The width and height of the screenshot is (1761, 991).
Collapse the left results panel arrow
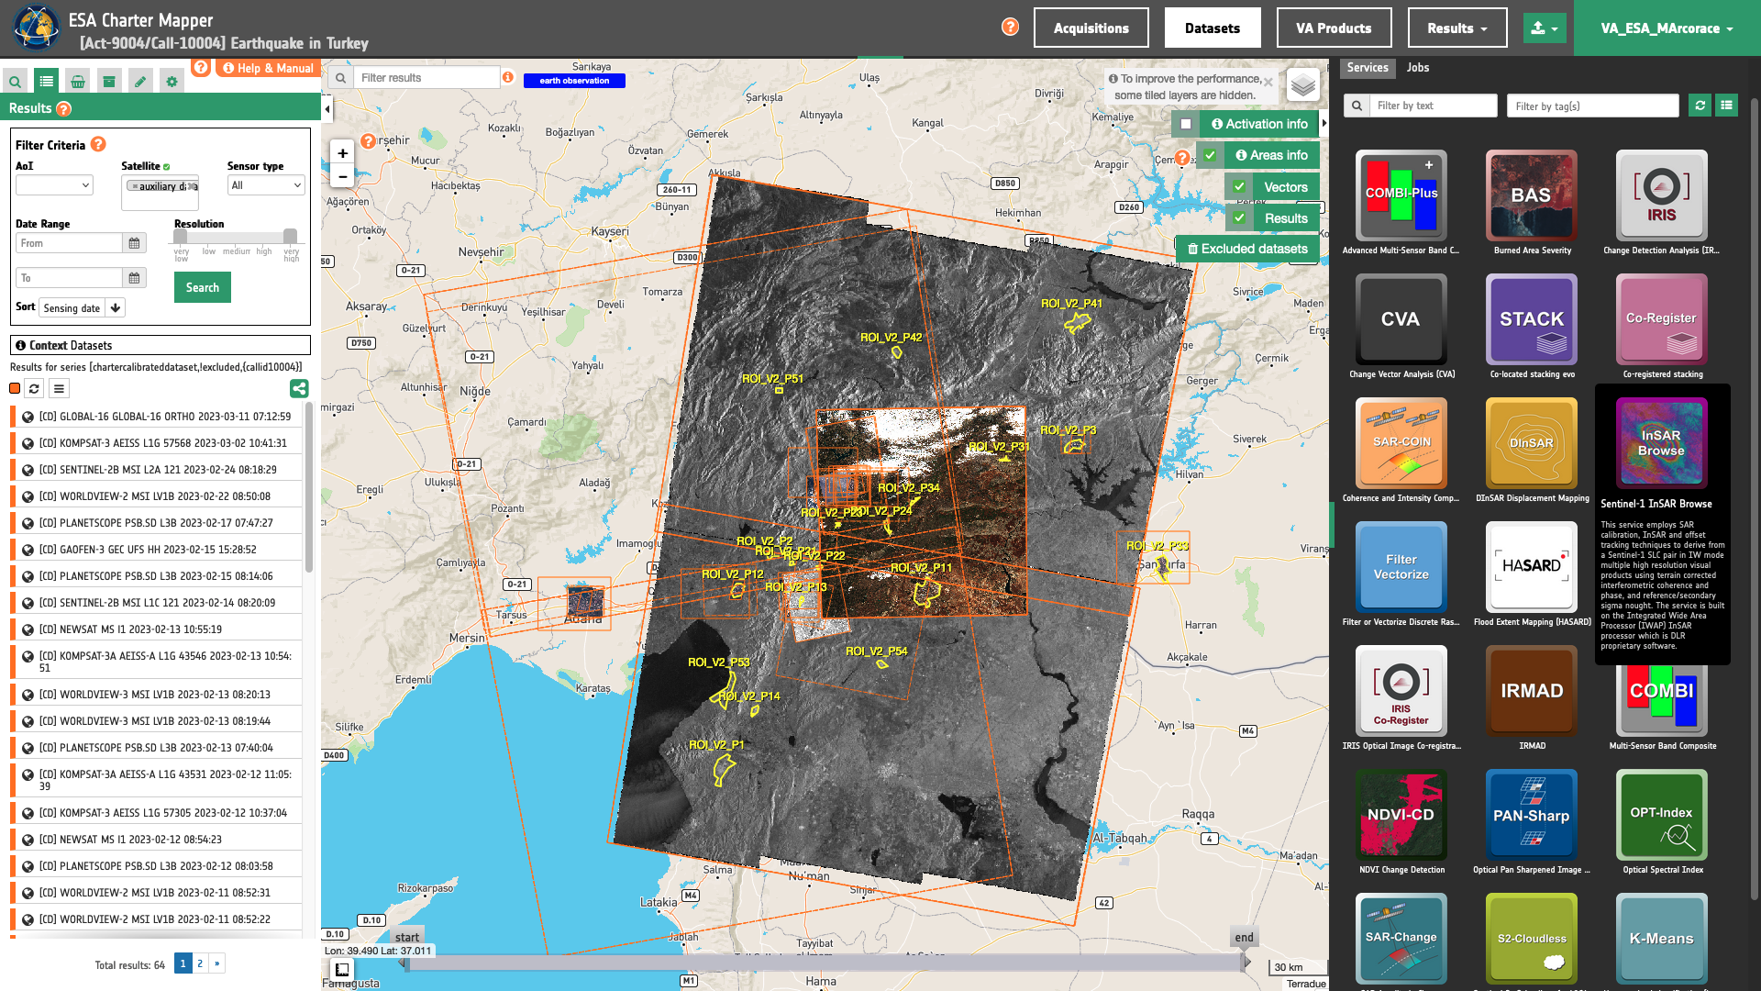pos(327,109)
